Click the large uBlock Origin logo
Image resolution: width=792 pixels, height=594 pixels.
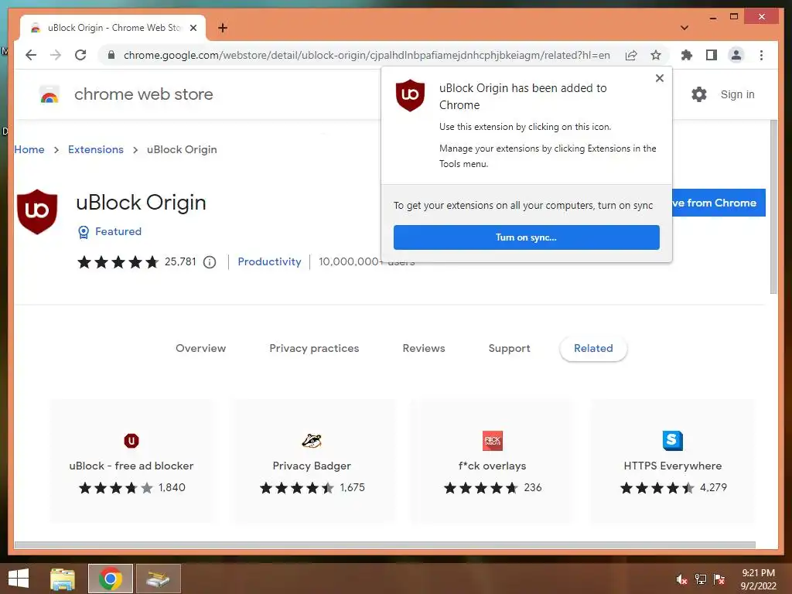[37, 212]
